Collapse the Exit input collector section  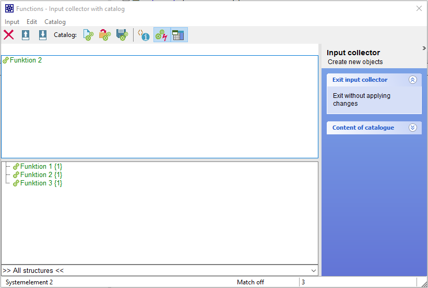click(412, 80)
